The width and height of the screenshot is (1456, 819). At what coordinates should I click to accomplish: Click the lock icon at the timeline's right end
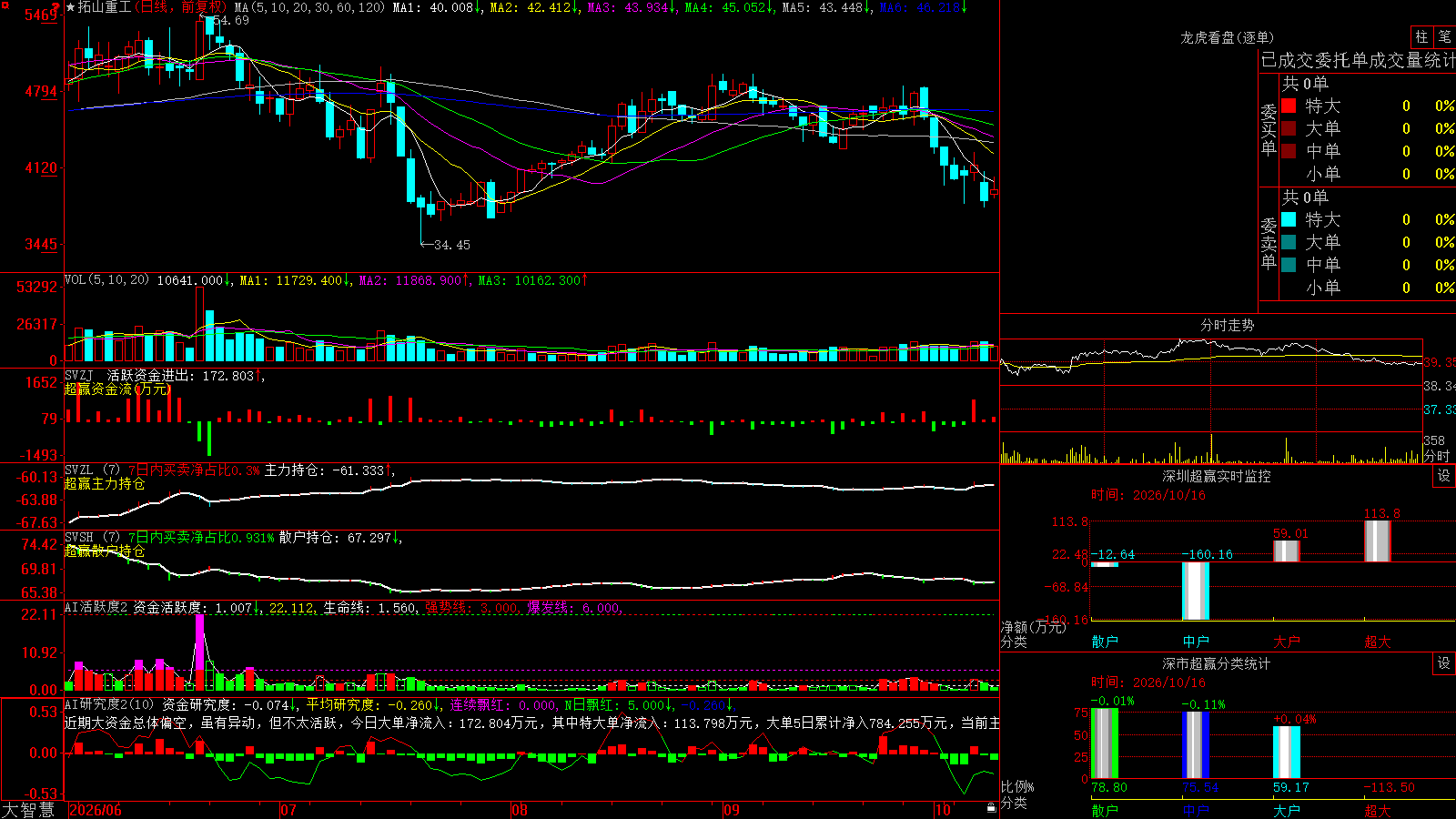point(992,808)
